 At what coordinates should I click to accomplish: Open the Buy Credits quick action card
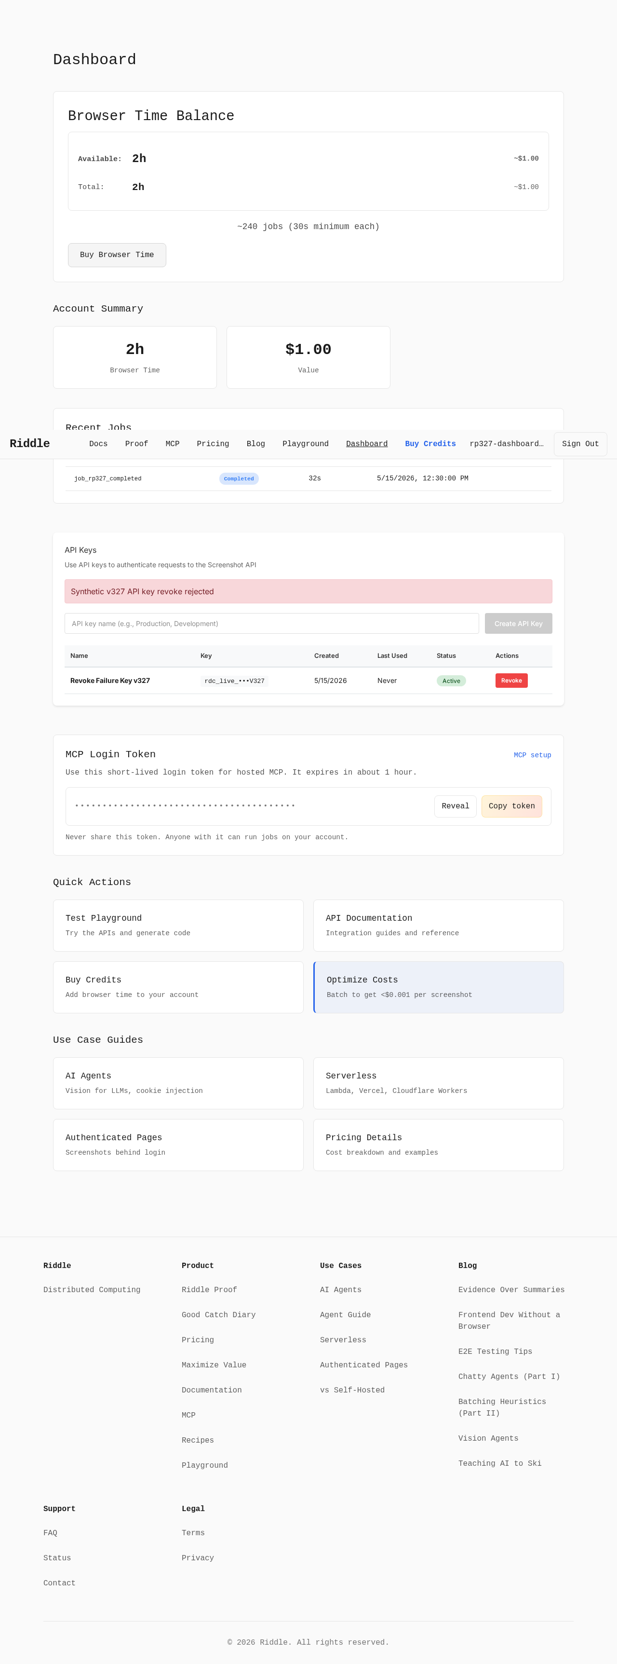tap(178, 988)
